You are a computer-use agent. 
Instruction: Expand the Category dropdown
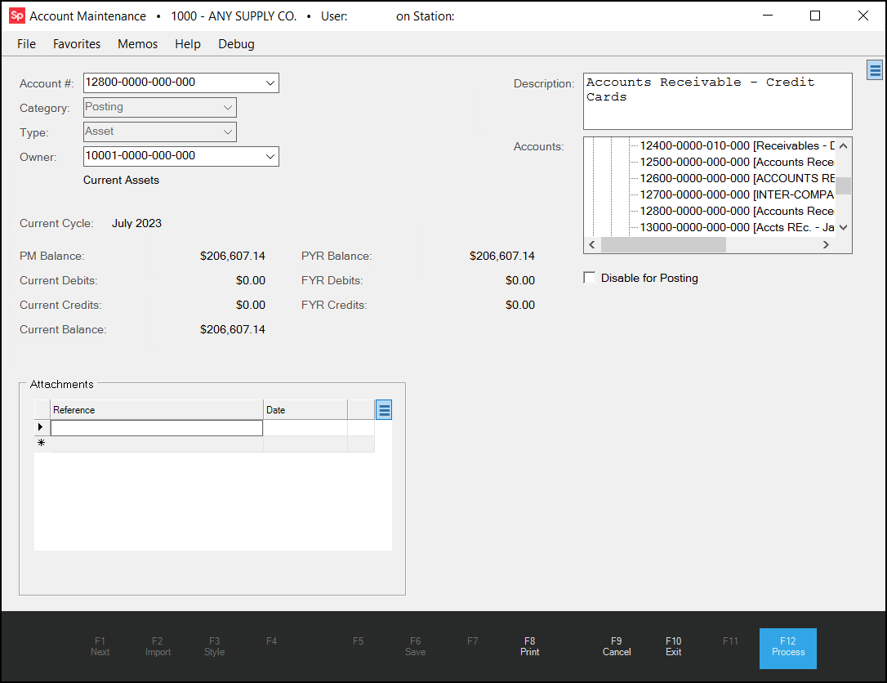[x=227, y=107]
